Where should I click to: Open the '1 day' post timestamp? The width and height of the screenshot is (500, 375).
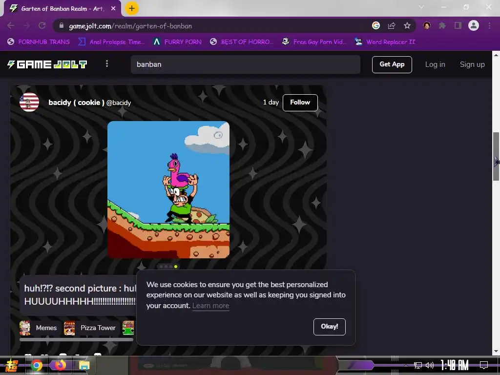click(271, 103)
